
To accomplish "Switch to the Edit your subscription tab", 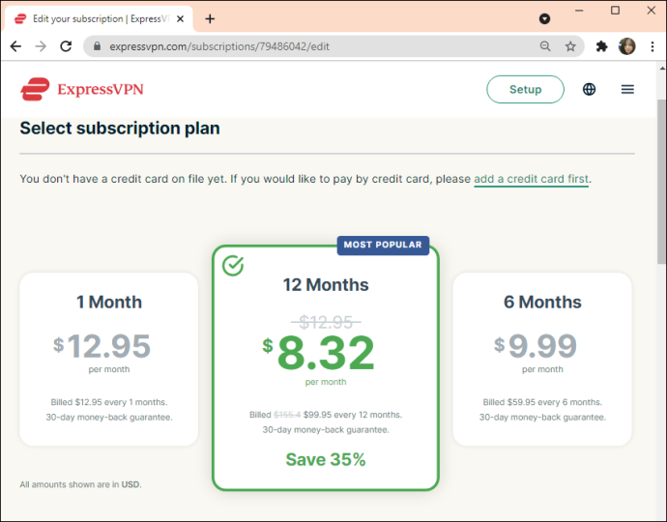I will (x=98, y=18).
